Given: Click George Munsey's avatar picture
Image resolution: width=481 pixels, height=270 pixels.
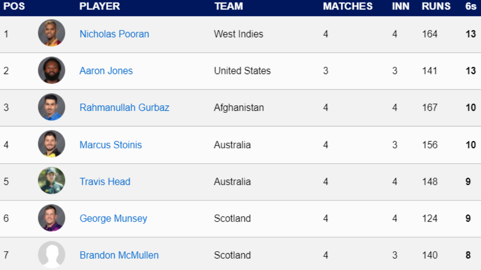Looking at the screenshot, I should 52,218.
